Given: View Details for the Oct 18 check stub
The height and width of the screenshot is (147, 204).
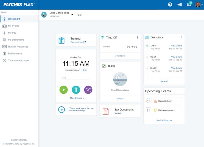Looking at the screenshot, I should coord(177,46).
